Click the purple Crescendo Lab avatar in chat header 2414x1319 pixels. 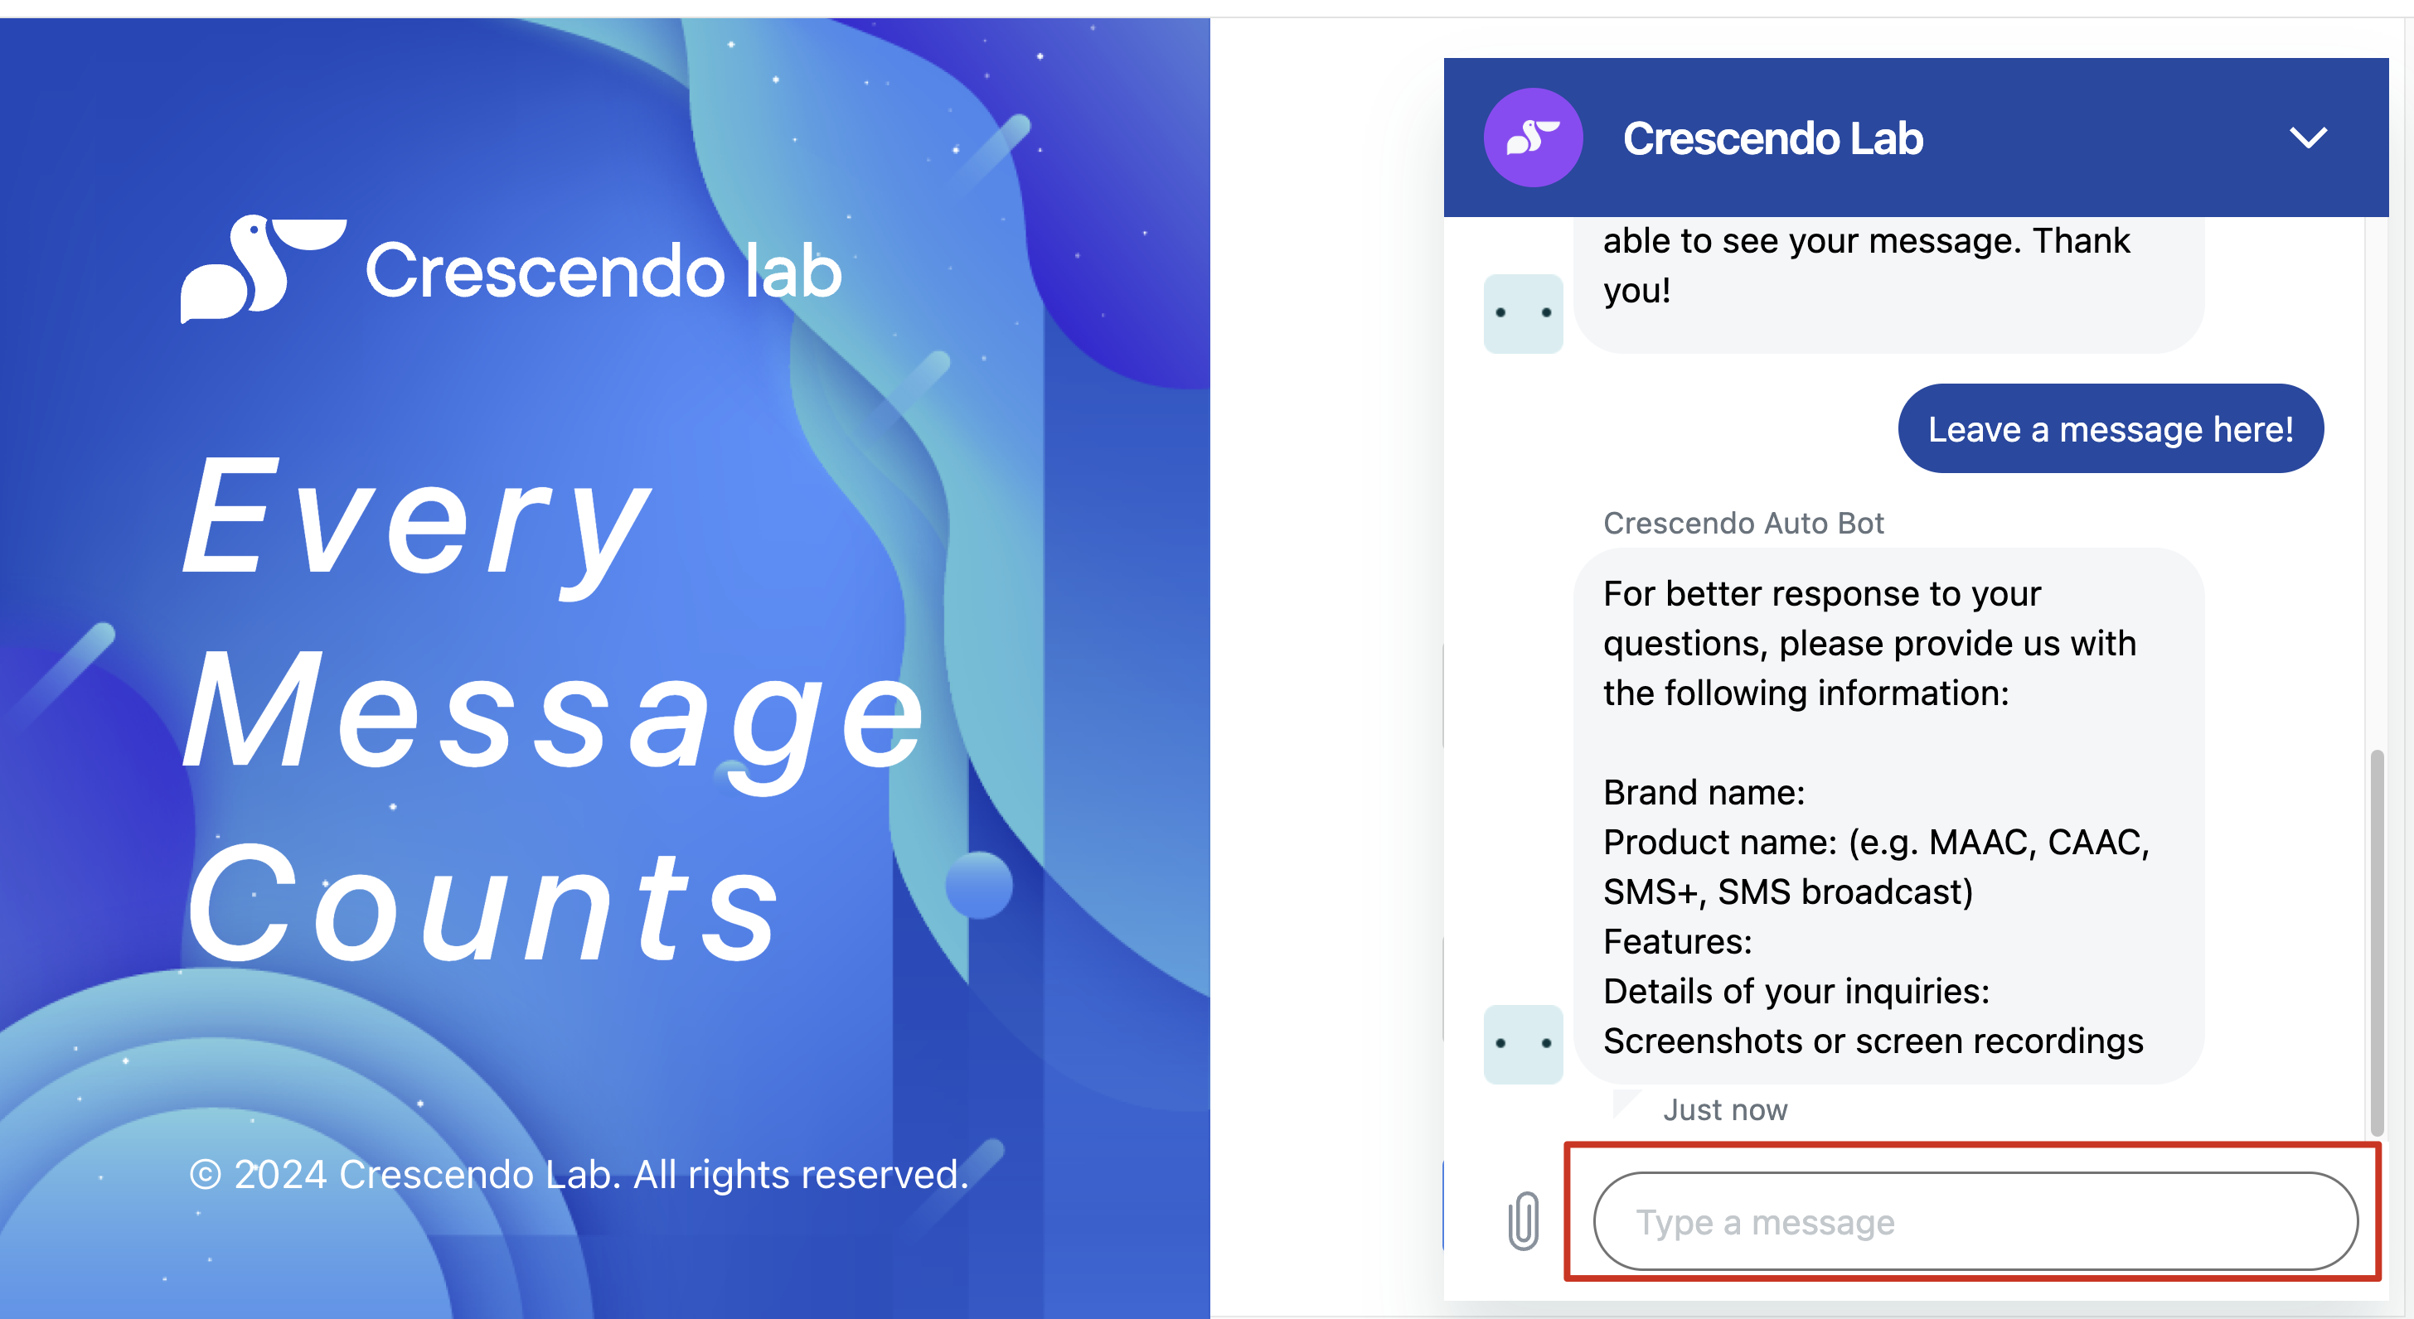[1532, 138]
